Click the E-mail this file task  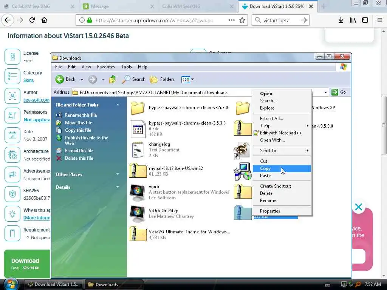point(79,150)
